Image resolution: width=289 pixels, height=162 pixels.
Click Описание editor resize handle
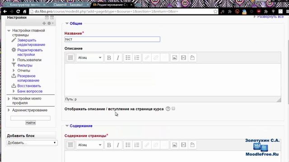(x=279, y=100)
